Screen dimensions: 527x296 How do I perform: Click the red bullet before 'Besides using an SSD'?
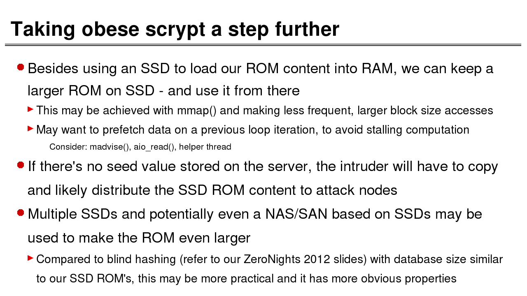coord(21,67)
